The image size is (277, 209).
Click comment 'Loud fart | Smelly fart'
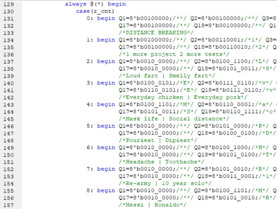coord(167,76)
